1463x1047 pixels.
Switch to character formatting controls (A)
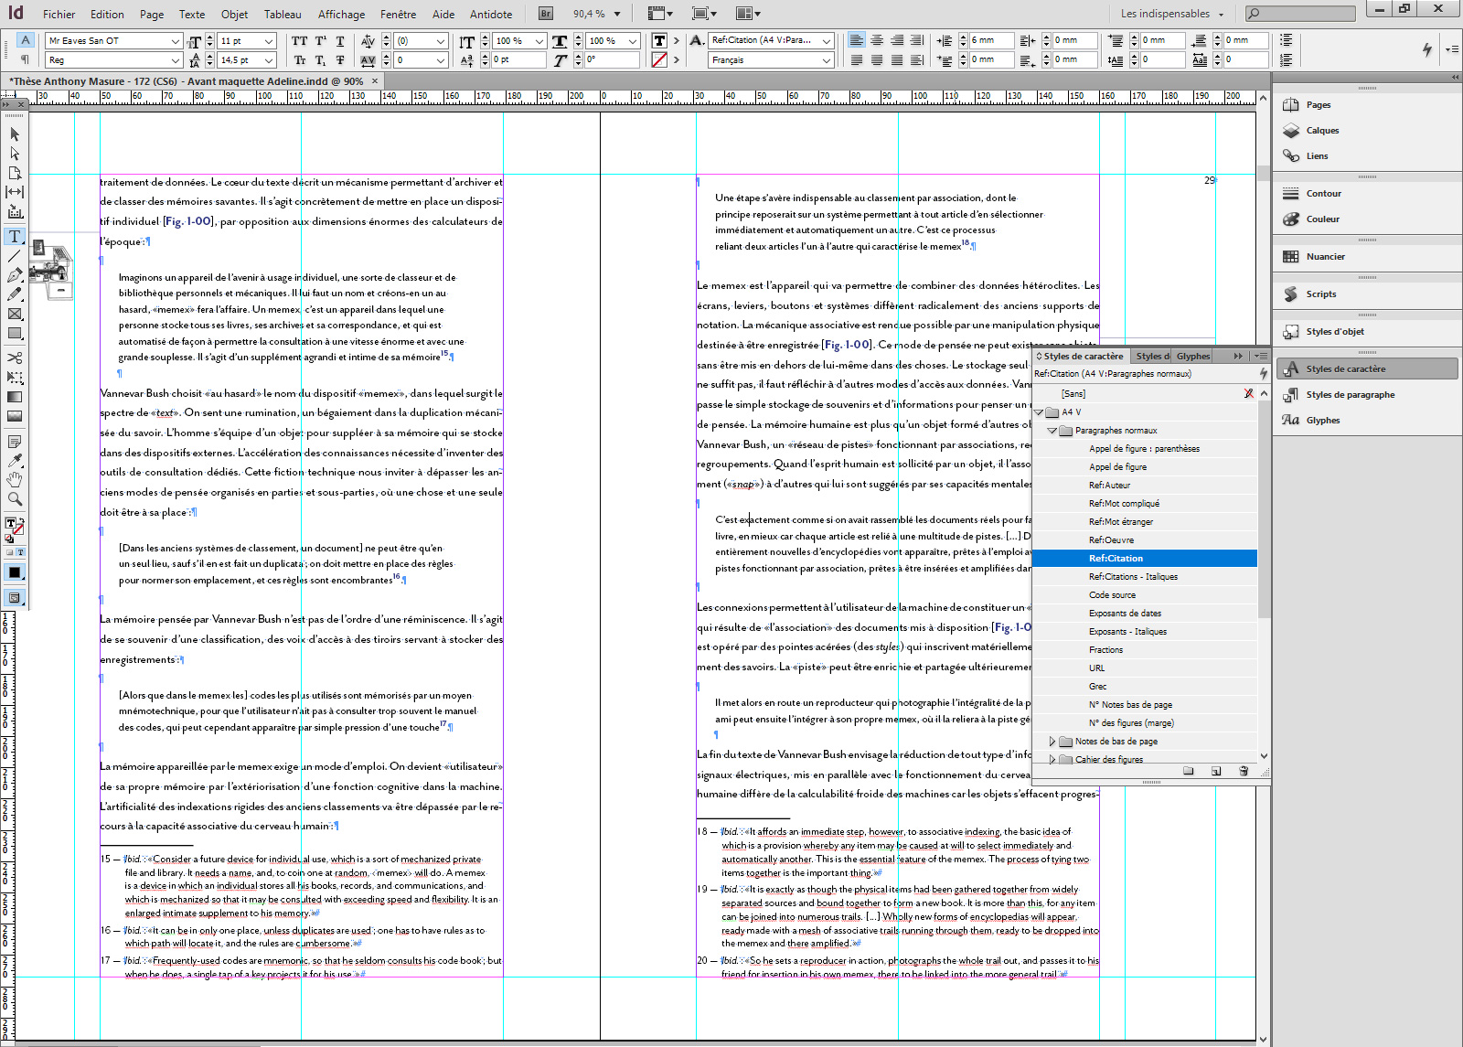pos(26,40)
